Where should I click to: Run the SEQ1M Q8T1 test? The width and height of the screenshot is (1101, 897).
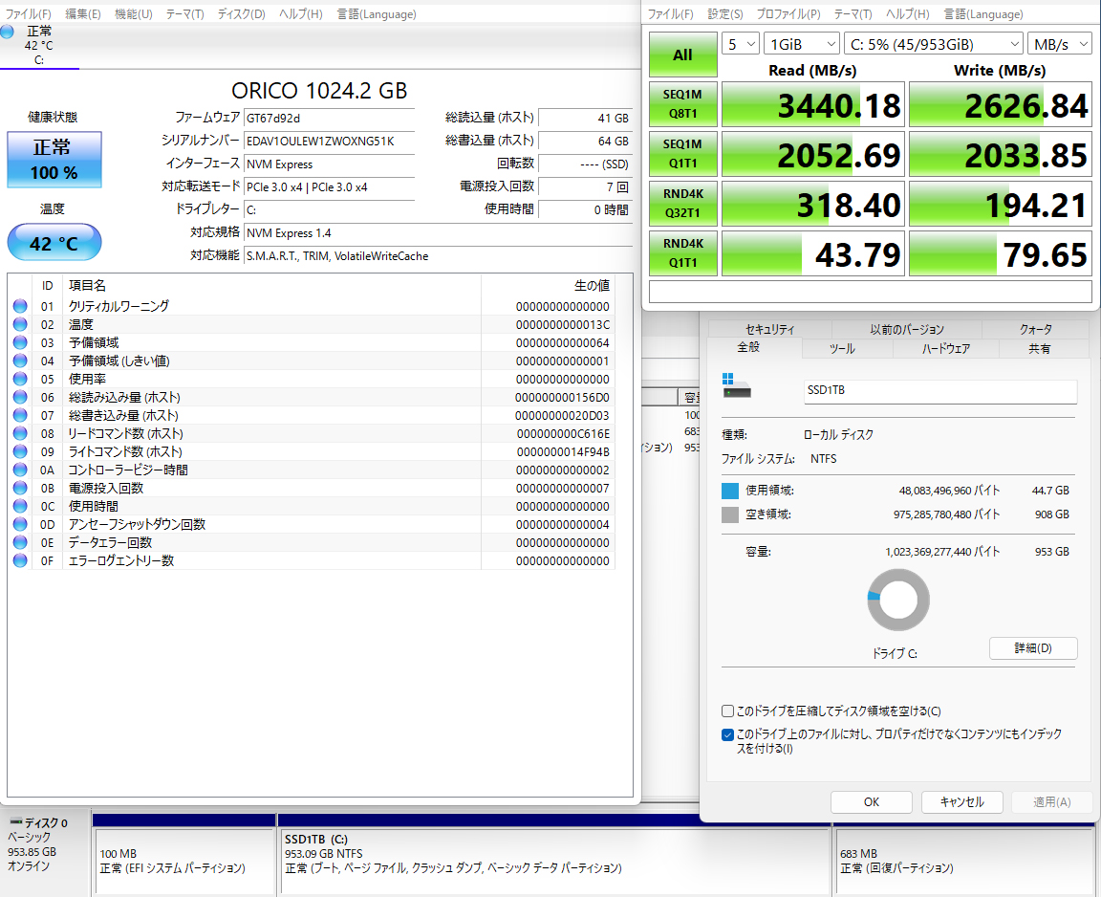pos(682,104)
